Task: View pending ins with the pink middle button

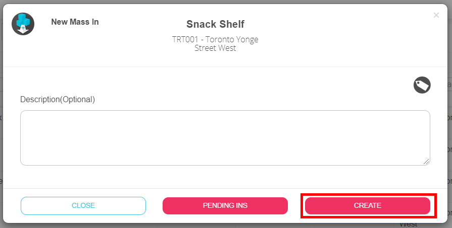Action: tap(225, 205)
